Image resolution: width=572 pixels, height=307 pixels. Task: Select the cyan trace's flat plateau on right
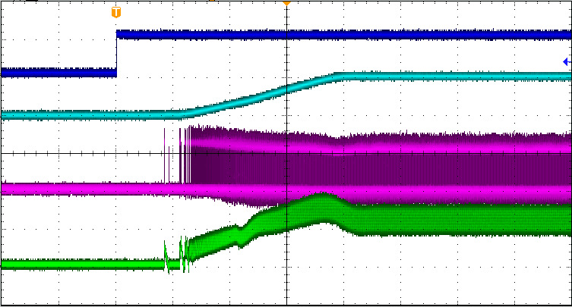(x=456, y=76)
